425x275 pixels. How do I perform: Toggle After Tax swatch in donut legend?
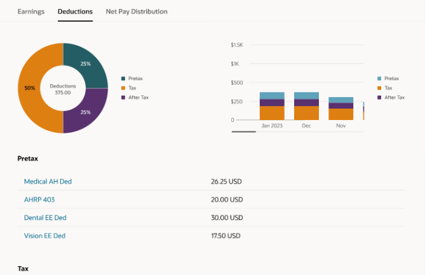click(x=123, y=98)
